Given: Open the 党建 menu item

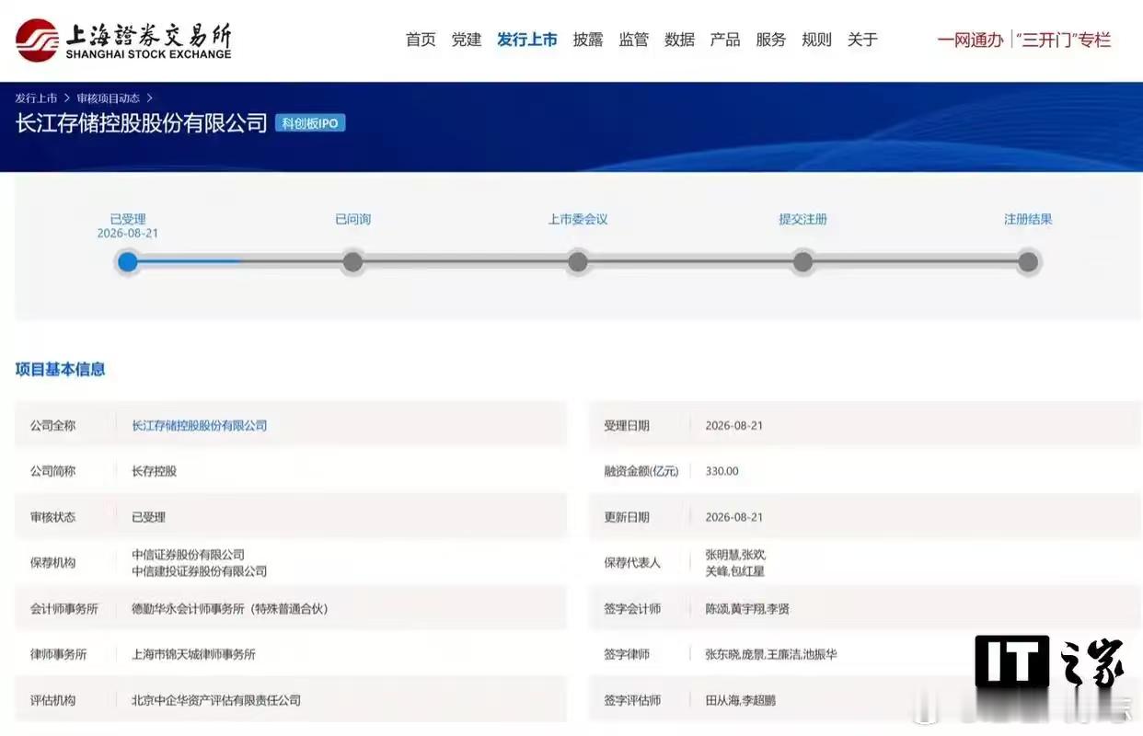Looking at the screenshot, I should click(467, 40).
